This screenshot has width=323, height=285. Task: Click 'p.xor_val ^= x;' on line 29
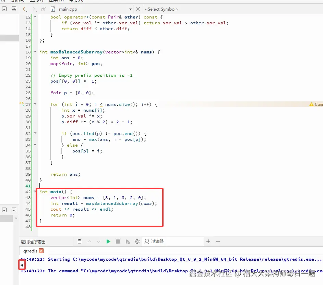(x=82, y=116)
